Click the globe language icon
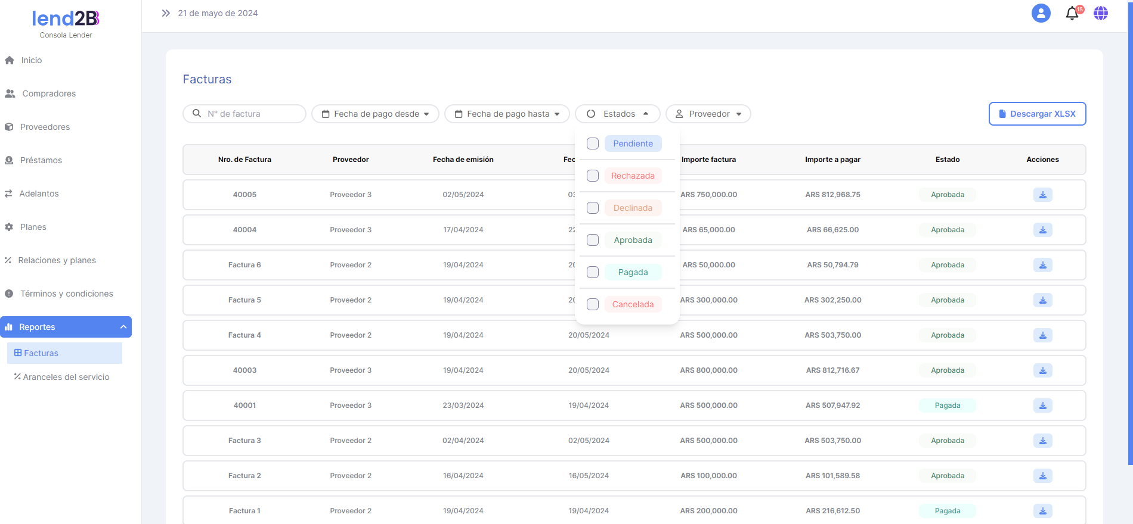This screenshot has width=1133, height=524. (x=1101, y=13)
